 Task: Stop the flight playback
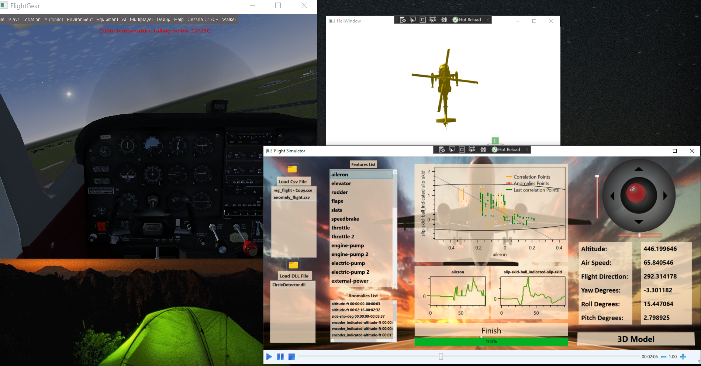pos(291,357)
